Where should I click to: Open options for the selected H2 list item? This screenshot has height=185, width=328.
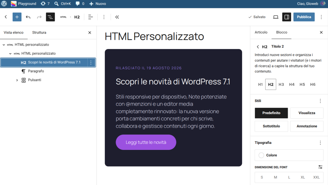[91, 63]
